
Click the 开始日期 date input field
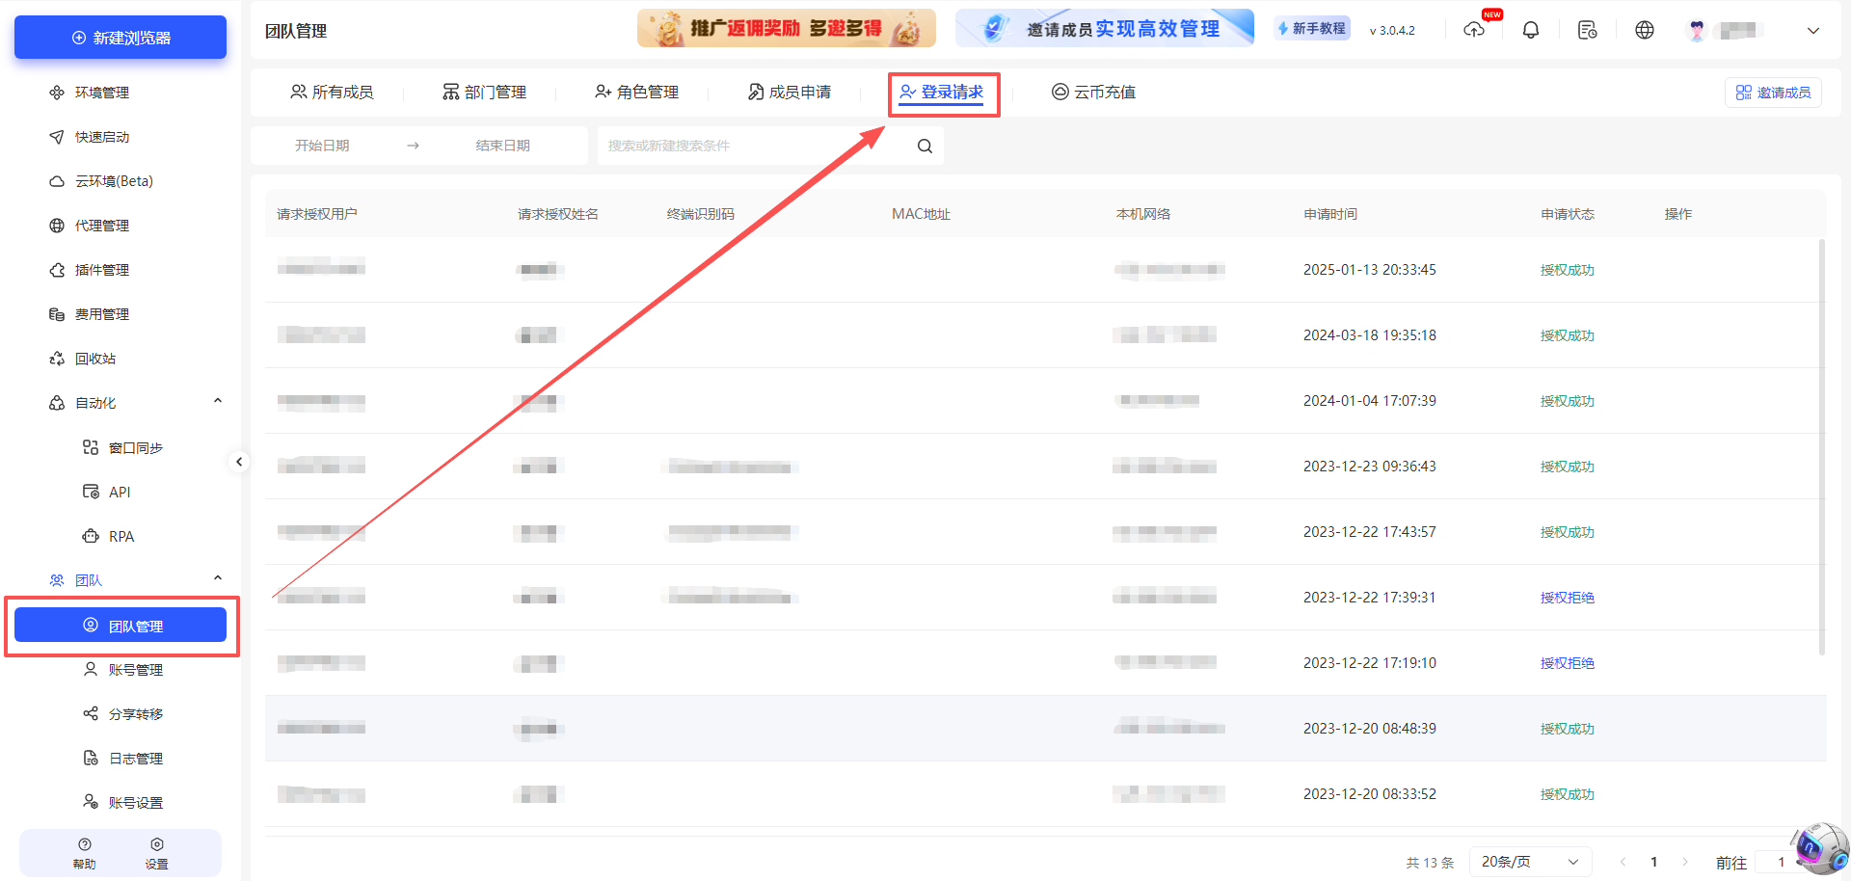(x=324, y=145)
